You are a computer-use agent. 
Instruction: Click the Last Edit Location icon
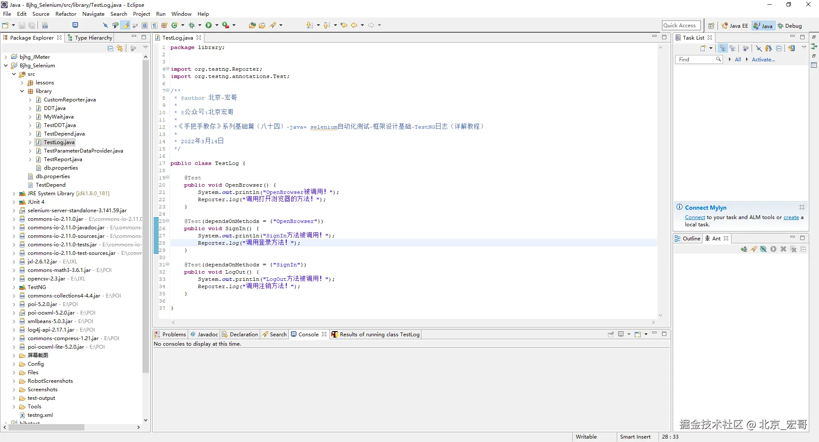coord(344,26)
